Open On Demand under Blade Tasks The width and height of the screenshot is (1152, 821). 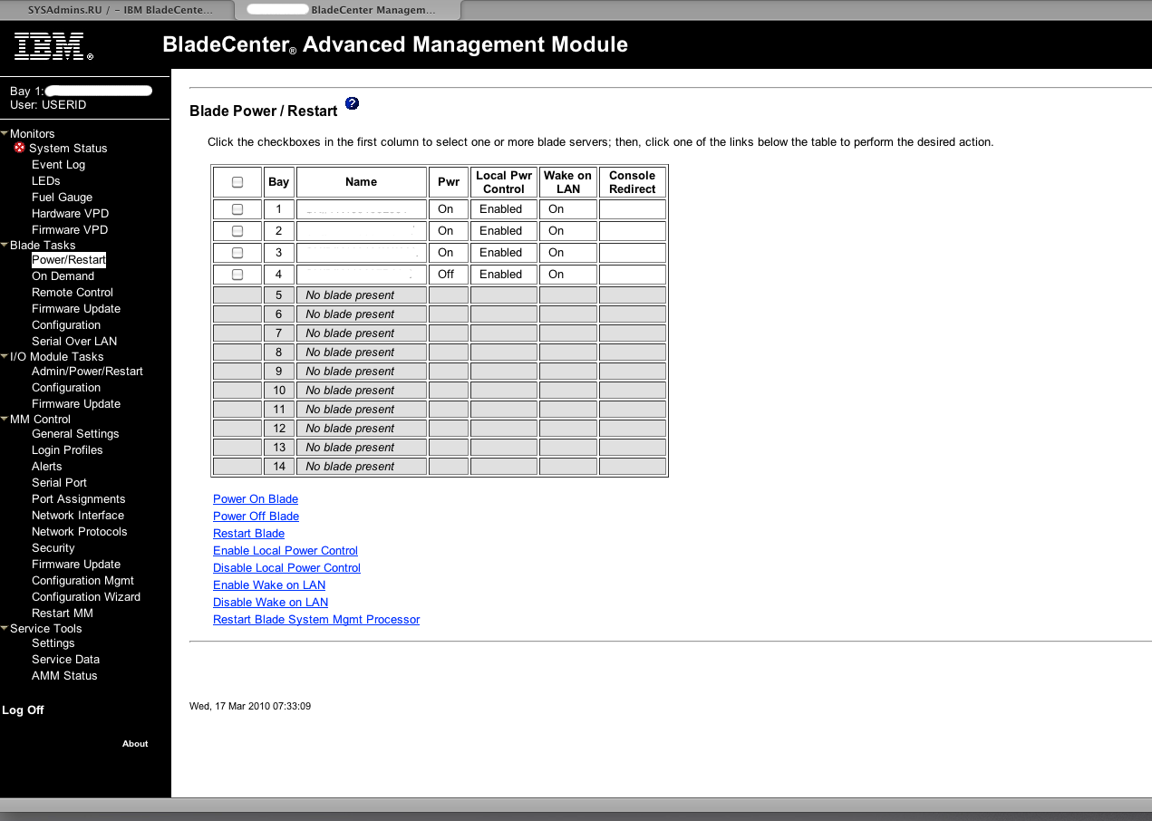[63, 276]
